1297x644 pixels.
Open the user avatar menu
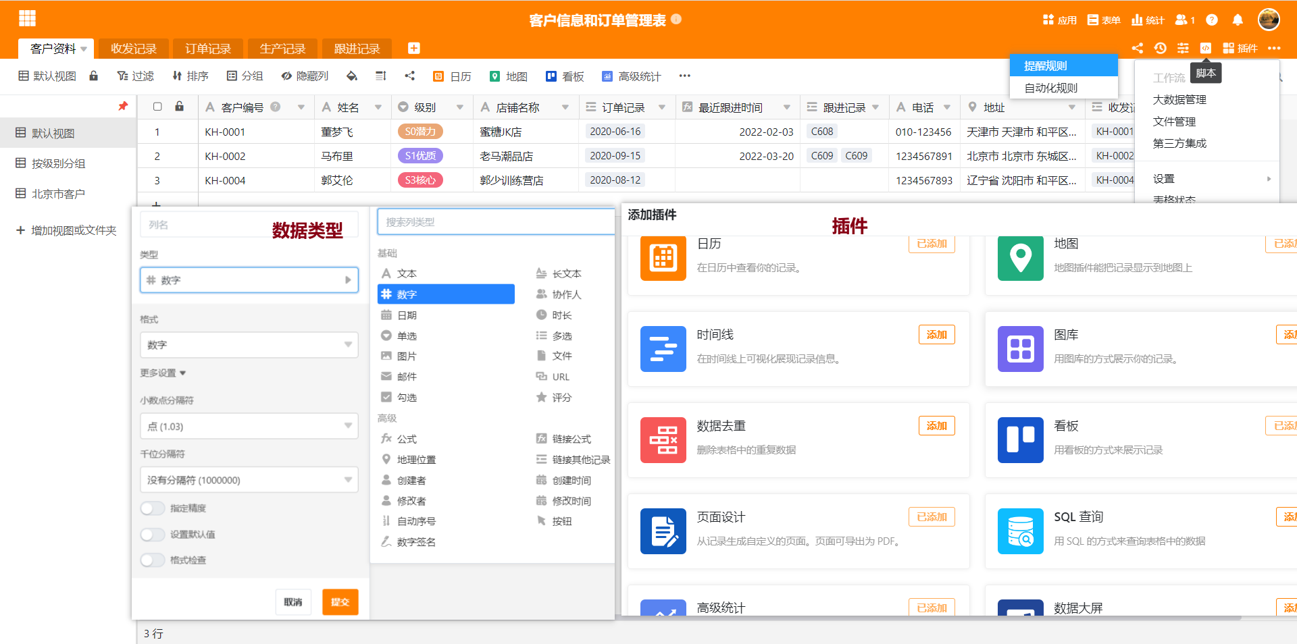(x=1269, y=19)
